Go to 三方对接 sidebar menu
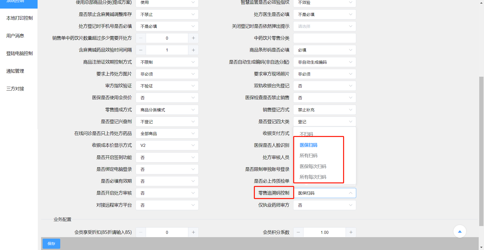The image size is (484, 250). tap(15, 89)
